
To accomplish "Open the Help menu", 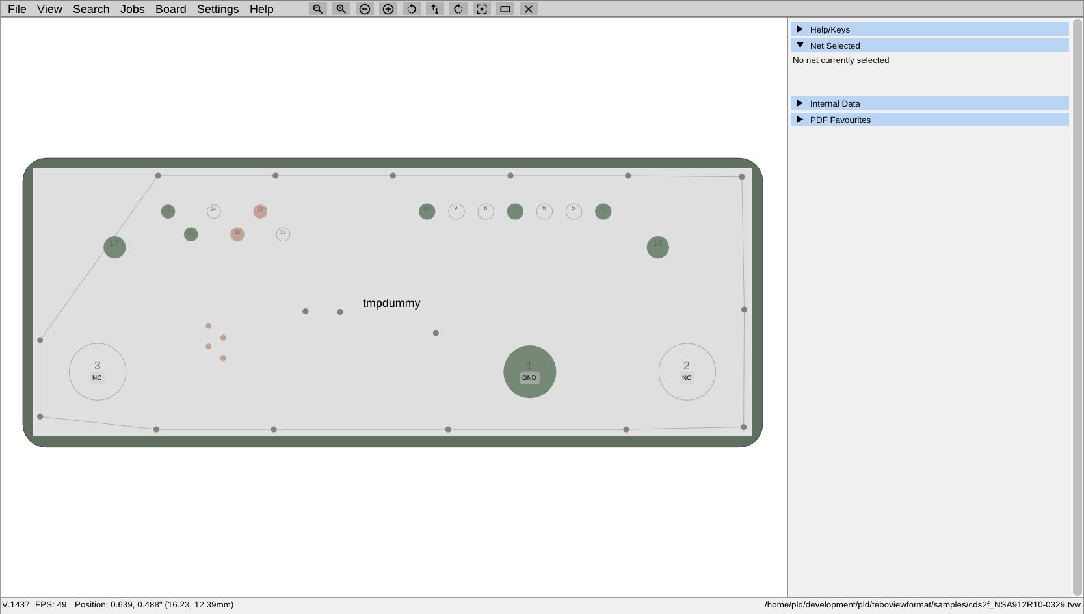I will 261,9.
